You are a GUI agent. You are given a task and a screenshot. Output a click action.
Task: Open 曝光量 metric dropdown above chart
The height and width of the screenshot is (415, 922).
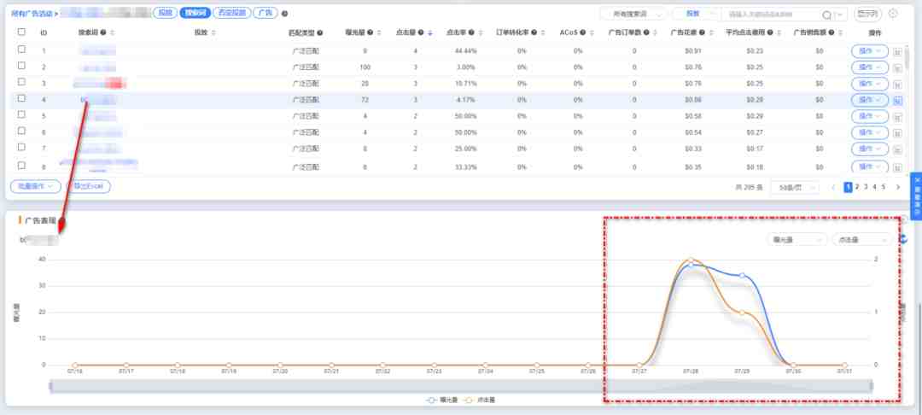click(797, 239)
